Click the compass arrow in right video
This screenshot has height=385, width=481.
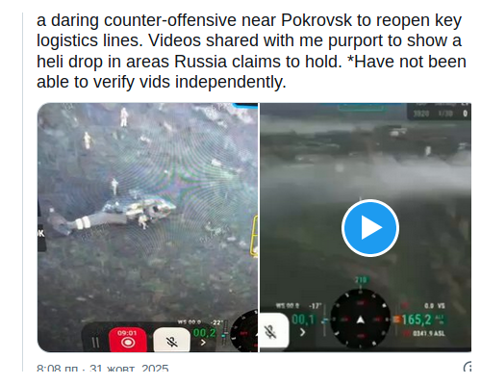(361, 320)
